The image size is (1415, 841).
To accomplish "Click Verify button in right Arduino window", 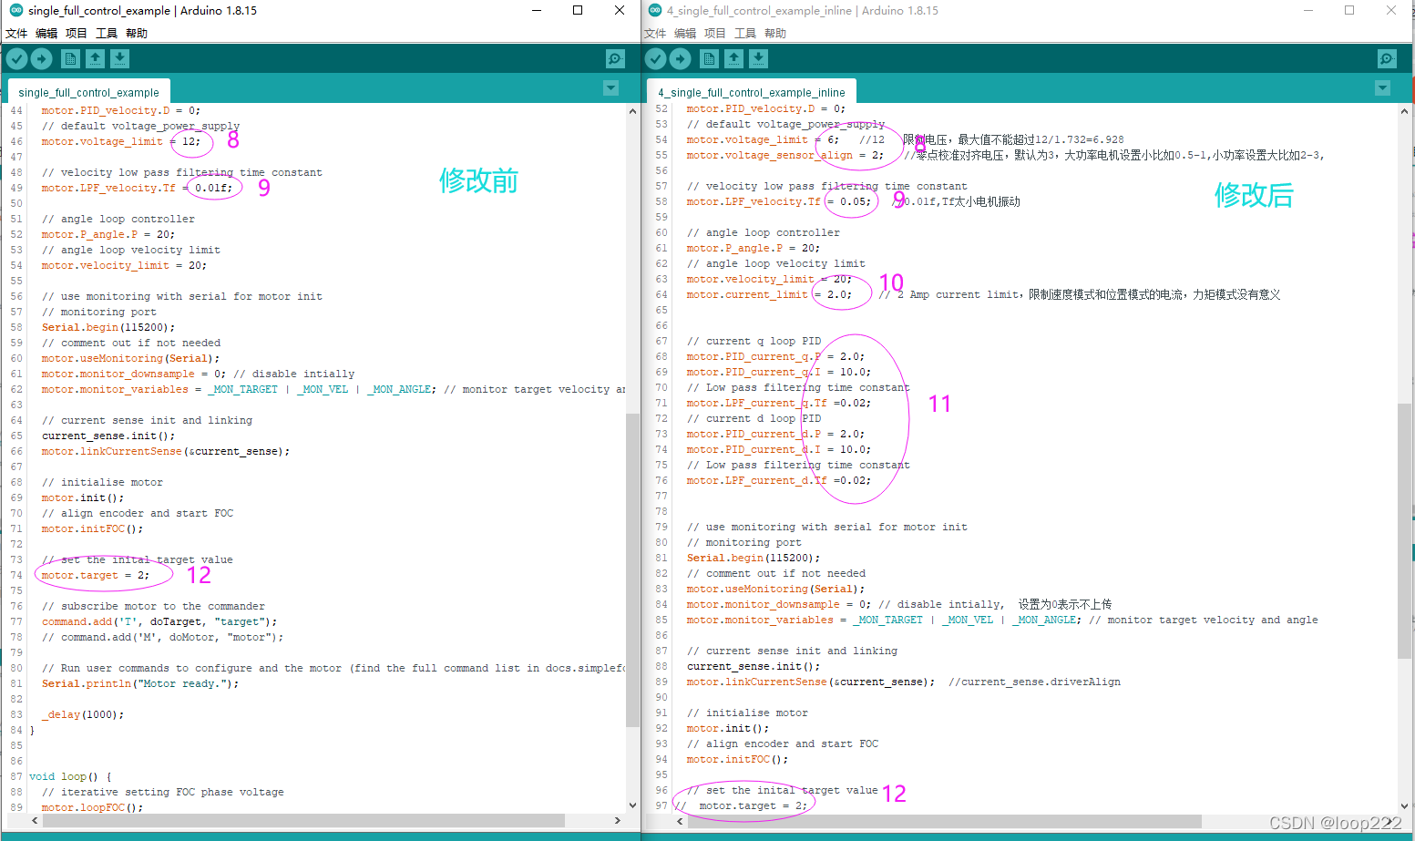I will [x=655, y=59].
